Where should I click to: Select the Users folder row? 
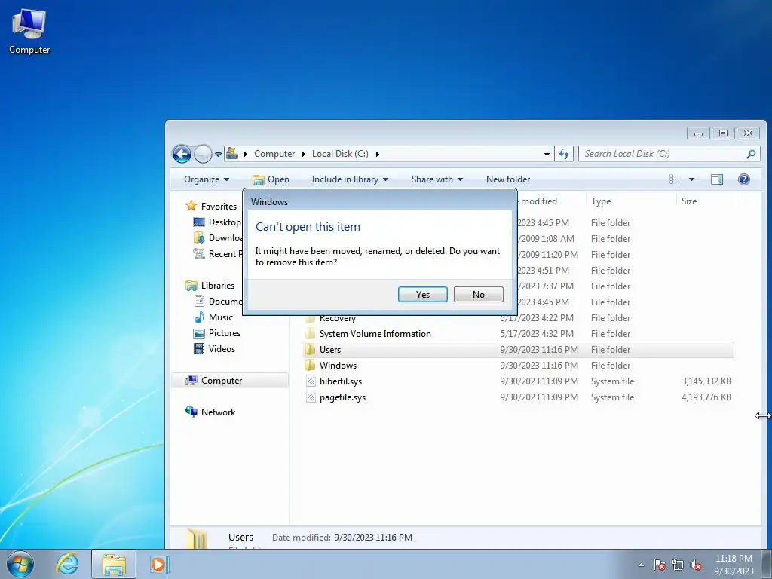pos(517,350)
